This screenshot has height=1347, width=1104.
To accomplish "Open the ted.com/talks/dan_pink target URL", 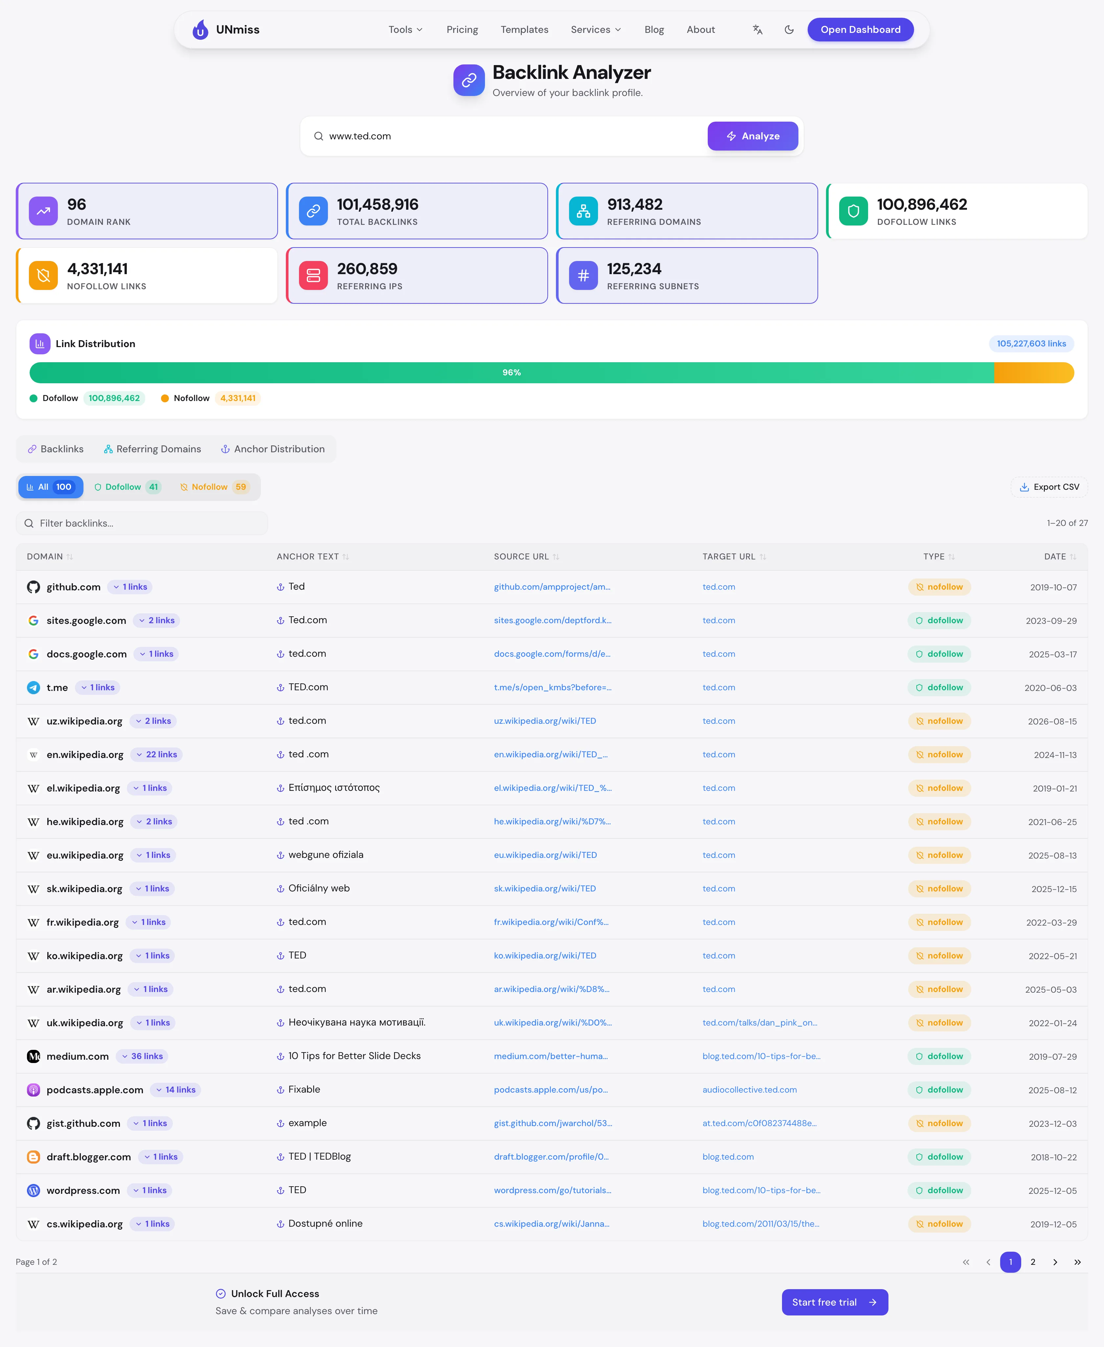I will [x=759, y=1023].
